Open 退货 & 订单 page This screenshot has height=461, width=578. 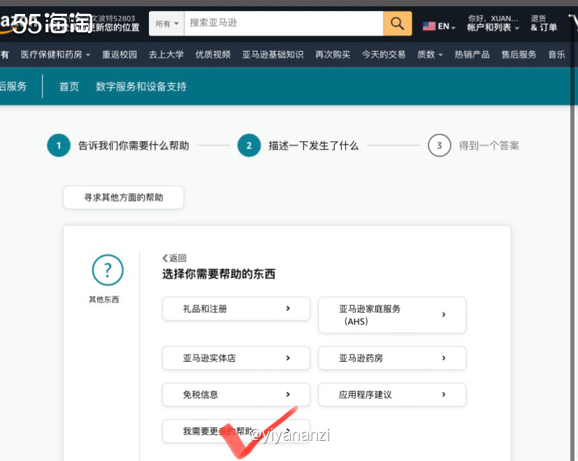[x=544, y=23]
